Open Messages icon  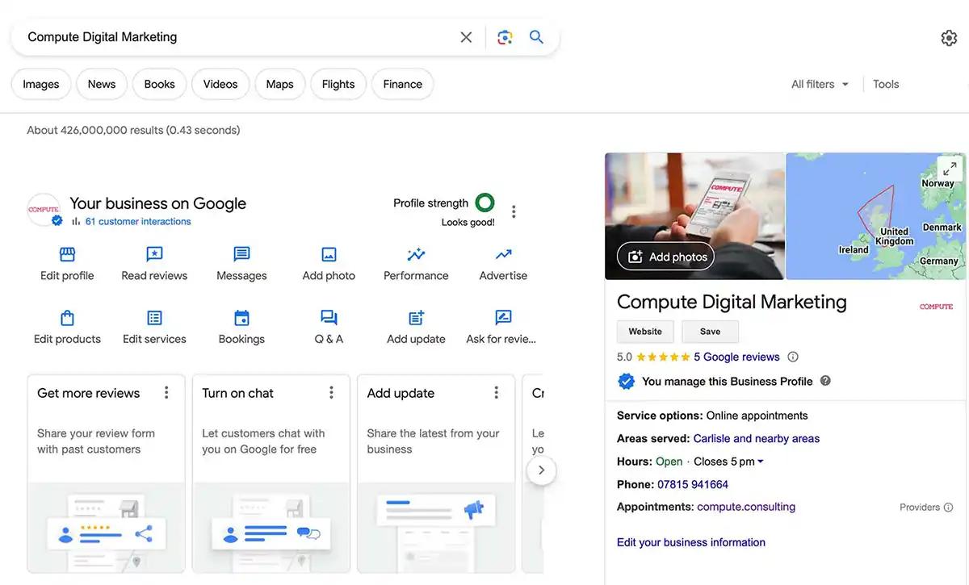point(241,255)
